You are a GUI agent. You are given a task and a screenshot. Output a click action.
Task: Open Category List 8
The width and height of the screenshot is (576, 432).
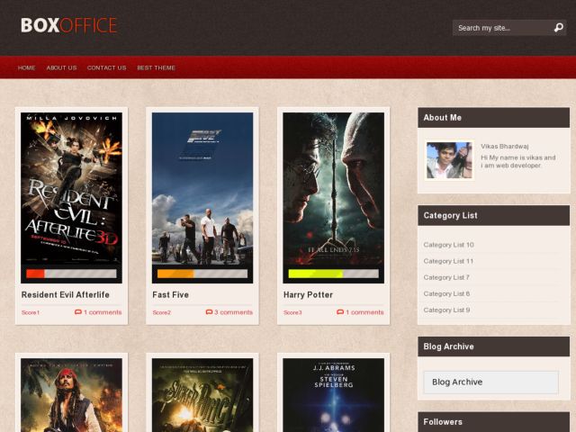click(x=446, y=294)
